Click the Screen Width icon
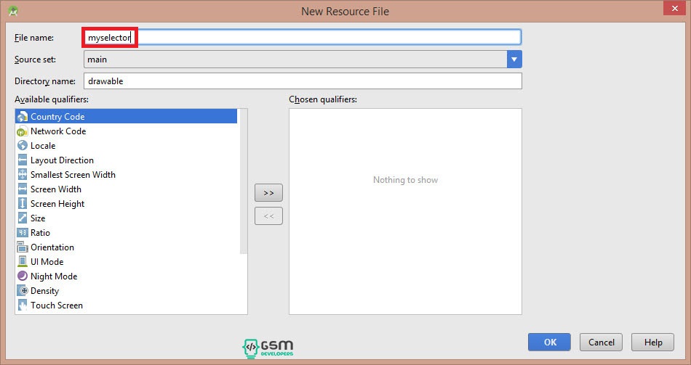Viewport: 691px width, 365px height. 22,189
